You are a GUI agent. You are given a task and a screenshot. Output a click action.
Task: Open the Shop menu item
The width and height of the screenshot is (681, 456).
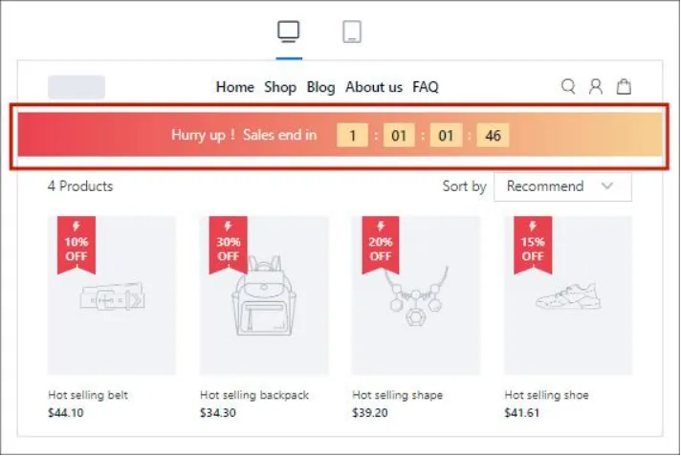click(280, 87)
